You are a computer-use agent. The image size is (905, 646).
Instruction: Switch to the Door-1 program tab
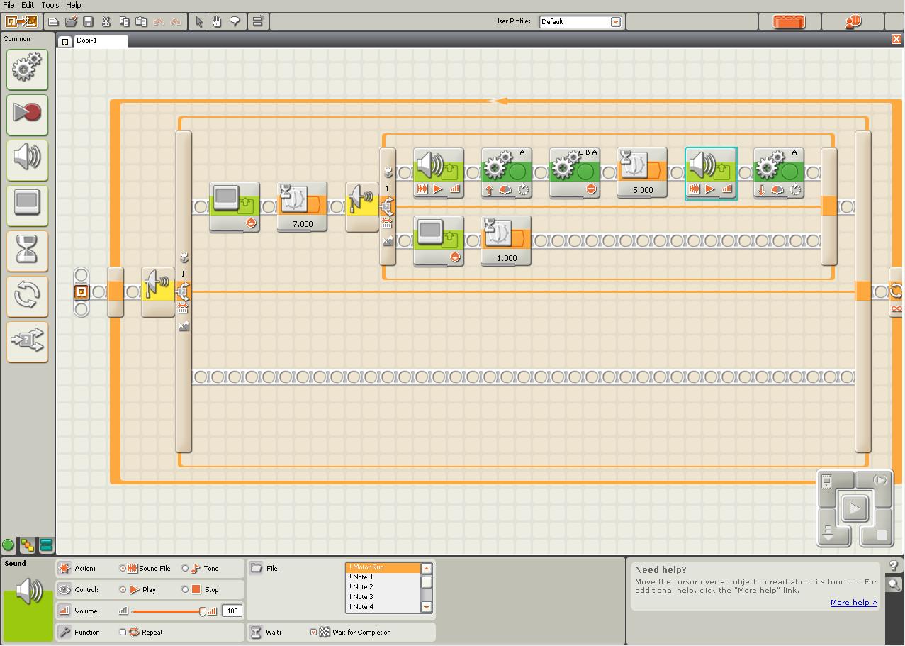click(94, 40)
